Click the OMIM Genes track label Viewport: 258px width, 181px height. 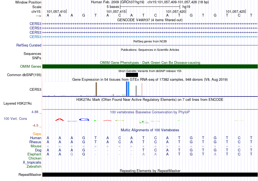point(31,66)
